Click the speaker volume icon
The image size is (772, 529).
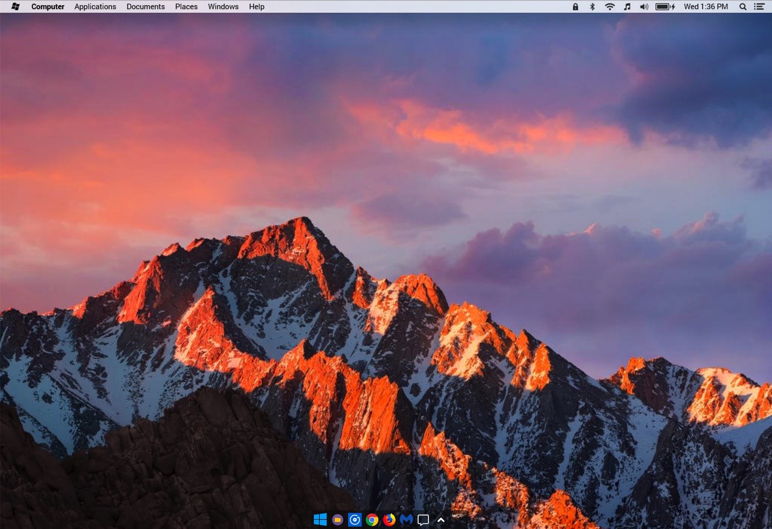[x=644, y=7]
